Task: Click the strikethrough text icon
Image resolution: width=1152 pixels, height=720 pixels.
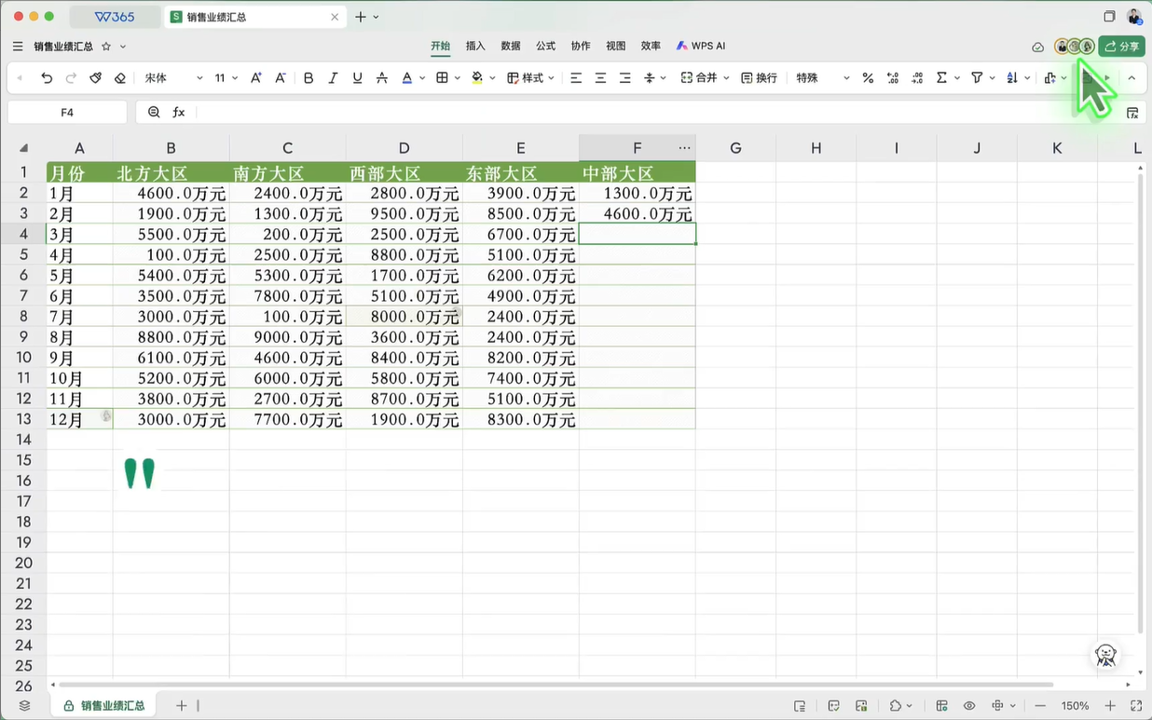Action: pos(381,78)
